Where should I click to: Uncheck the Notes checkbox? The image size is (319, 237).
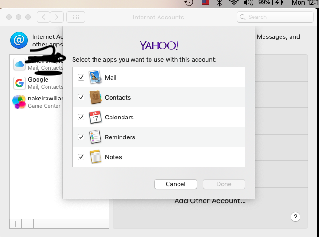[81, 157]
